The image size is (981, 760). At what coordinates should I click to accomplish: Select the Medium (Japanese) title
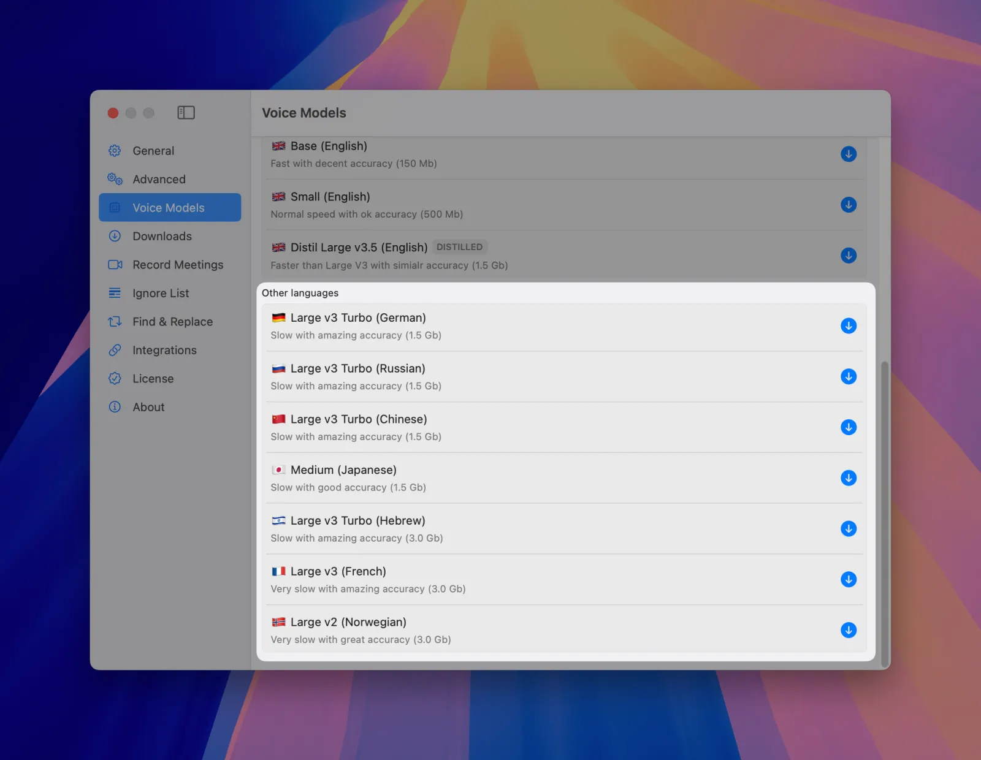click(343, 470)
